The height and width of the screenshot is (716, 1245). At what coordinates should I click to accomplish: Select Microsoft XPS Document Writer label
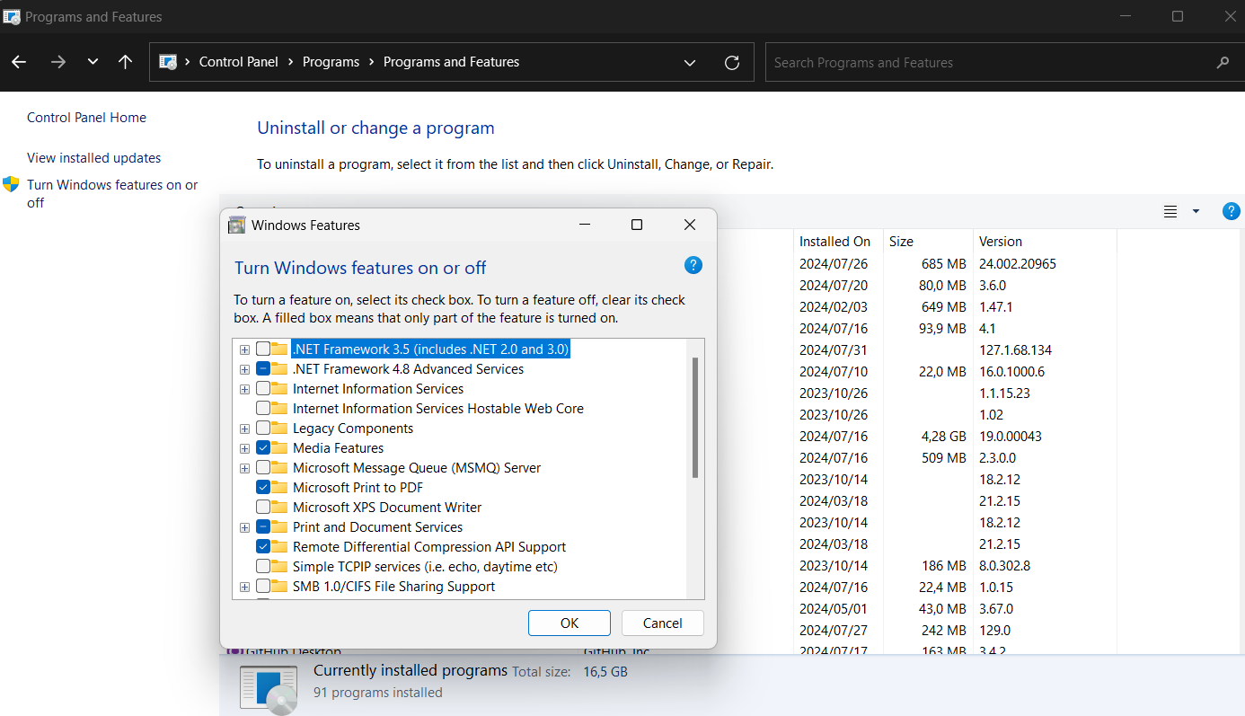click(387, 507)
